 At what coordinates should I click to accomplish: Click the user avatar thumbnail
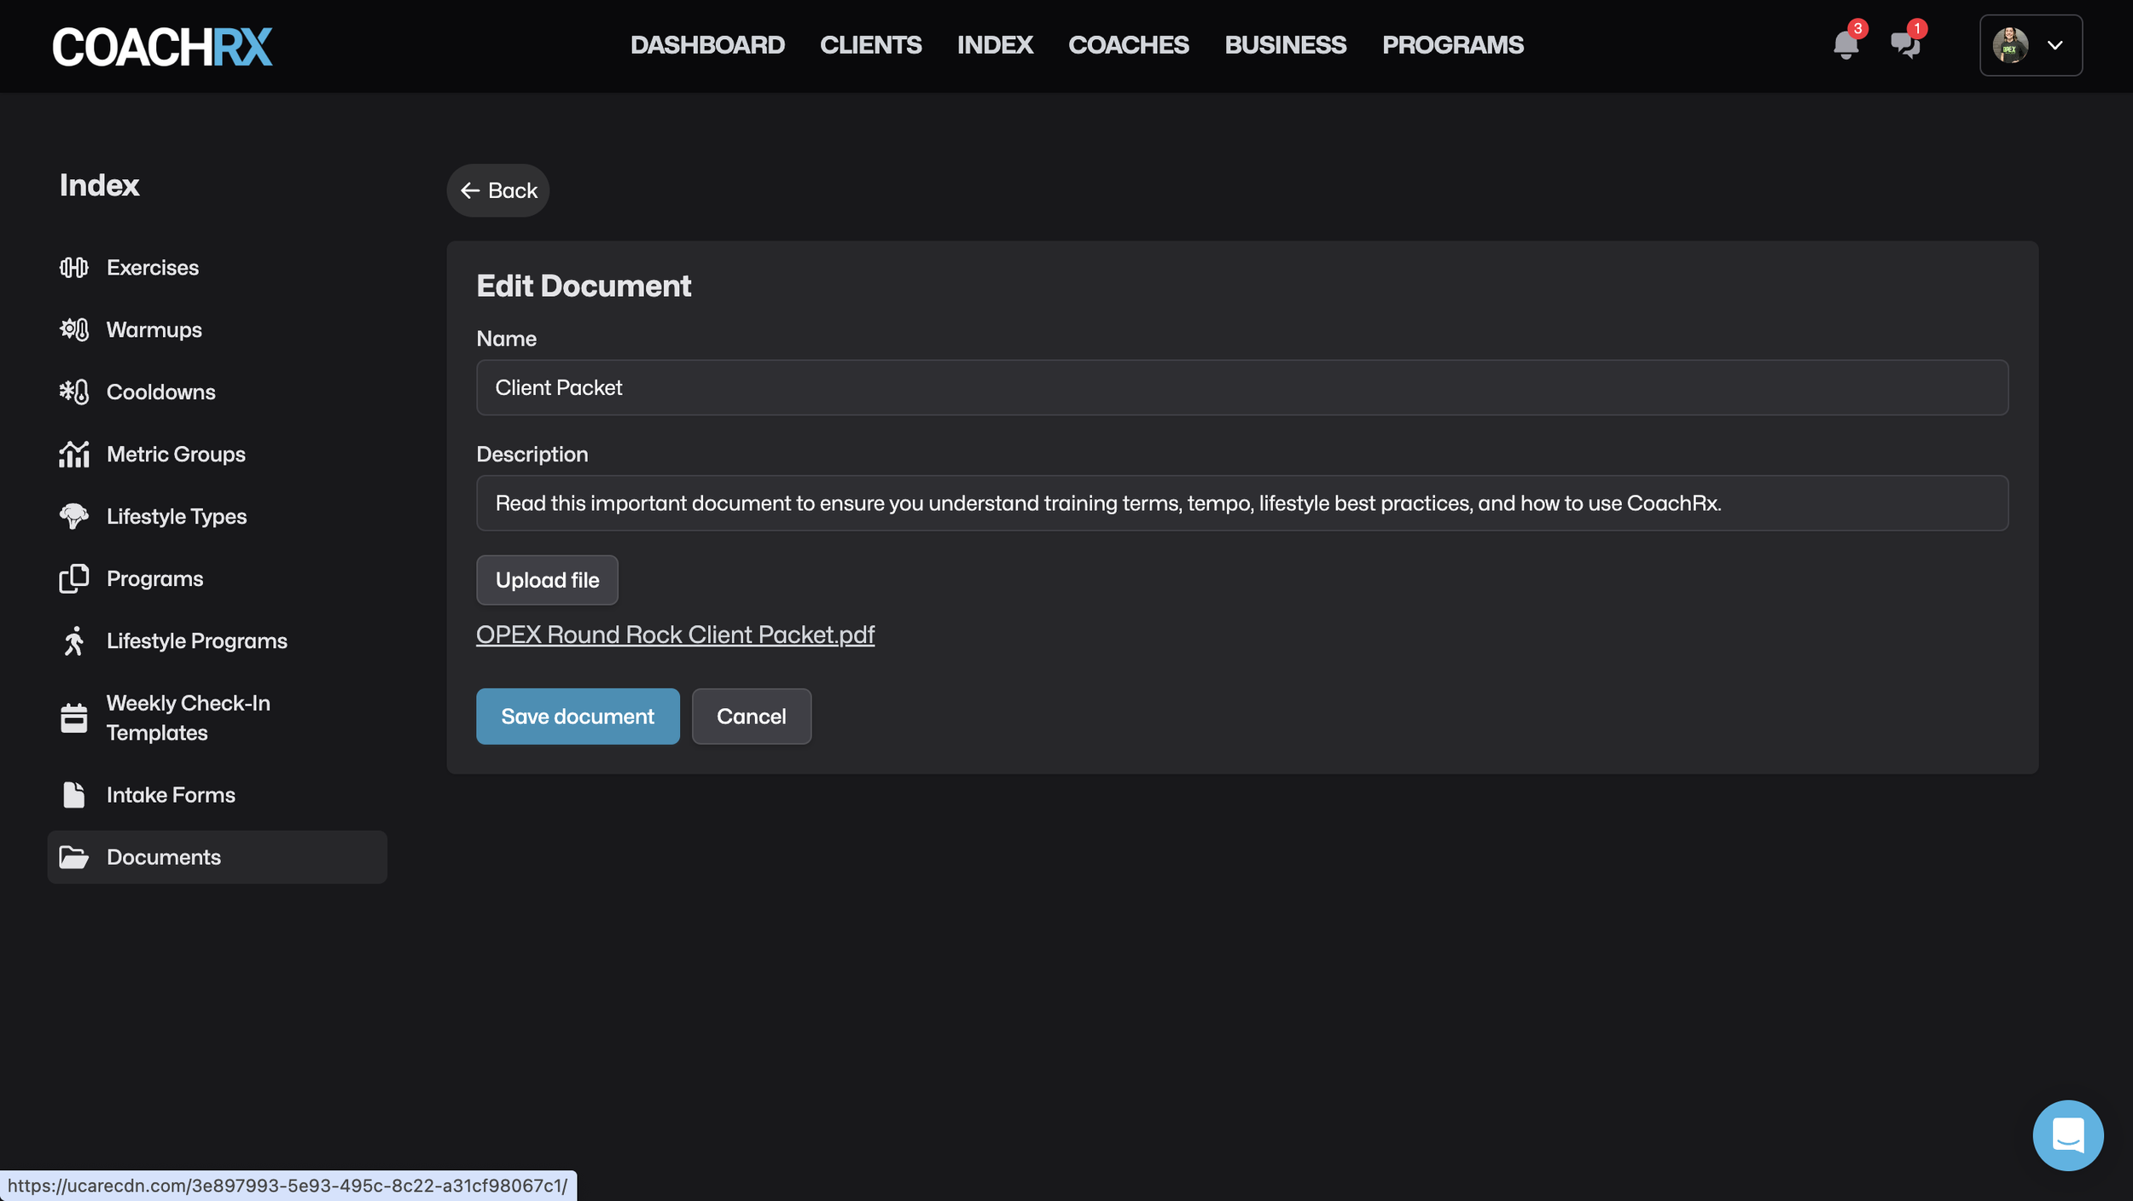2009,45
